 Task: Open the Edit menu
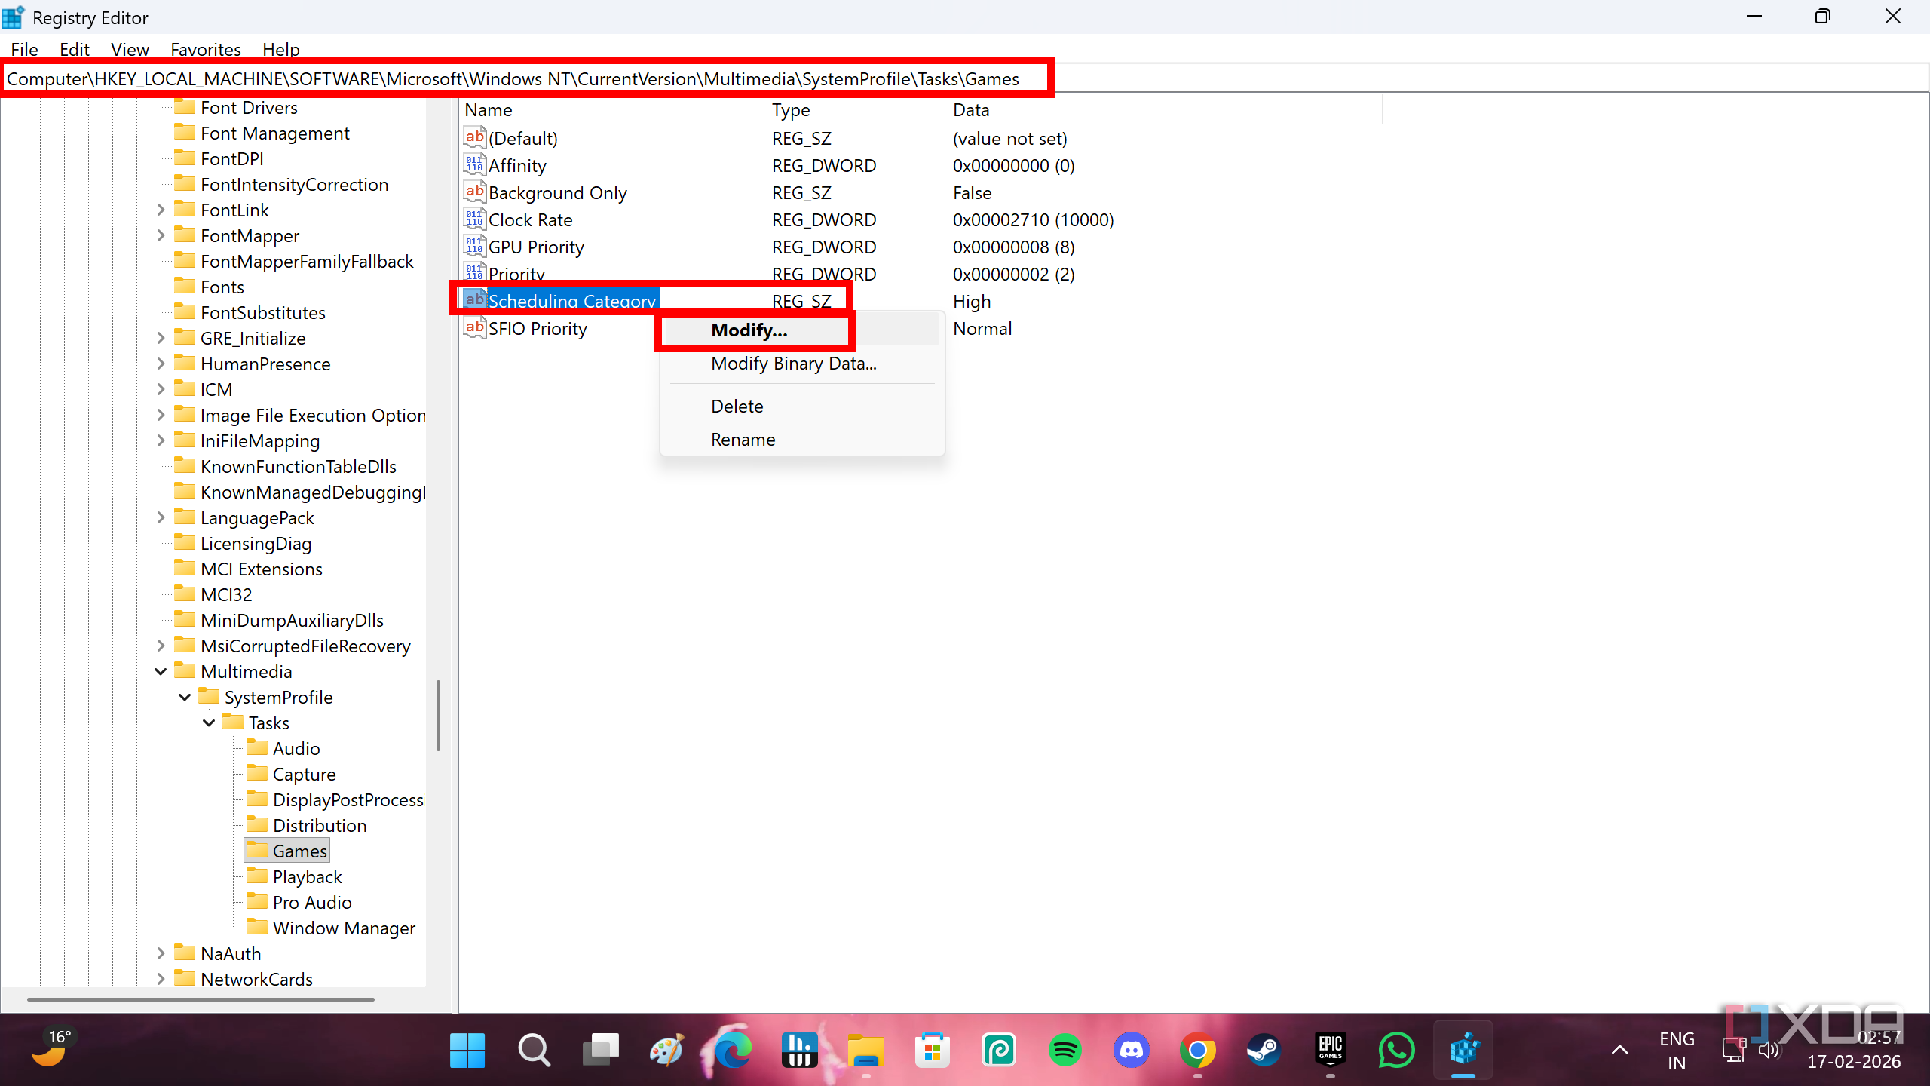pos(75,50)
